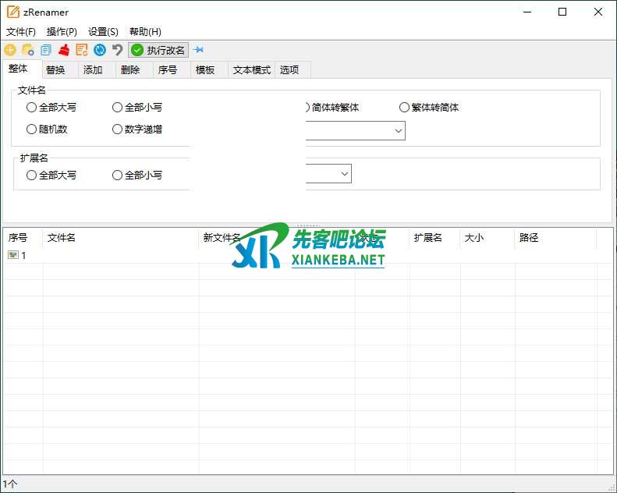The height and width of the screenshot is (493, 617).
Task: Select the 随机数 radio option
Action: pos(32,129)
